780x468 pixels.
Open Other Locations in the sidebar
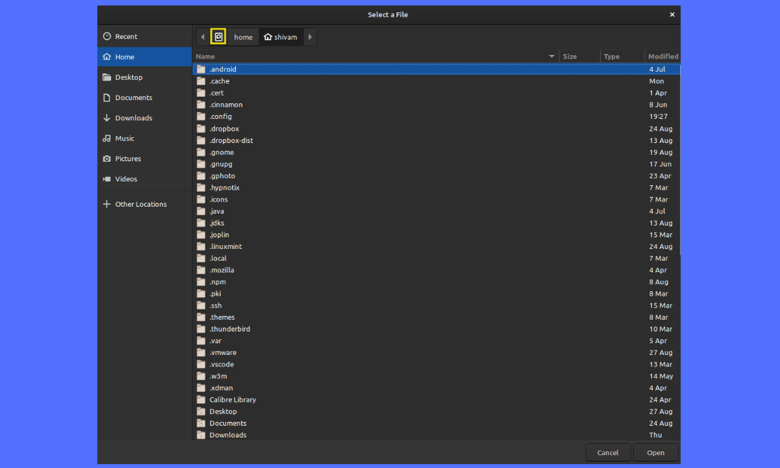(x=140, y=204)
